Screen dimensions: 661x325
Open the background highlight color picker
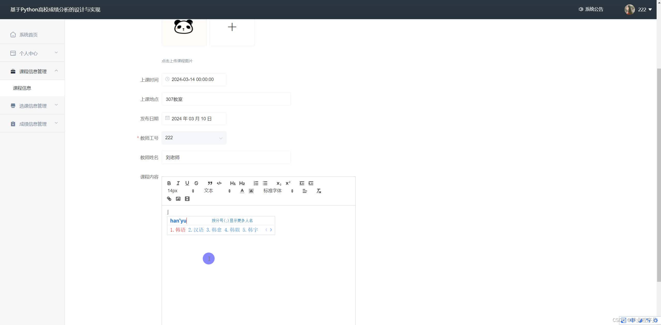(251, 191)
